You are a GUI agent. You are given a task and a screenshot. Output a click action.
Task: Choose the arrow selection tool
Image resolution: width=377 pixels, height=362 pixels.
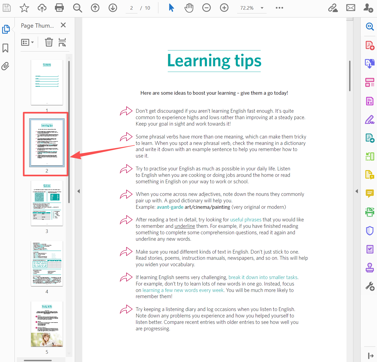click(171, 8)
